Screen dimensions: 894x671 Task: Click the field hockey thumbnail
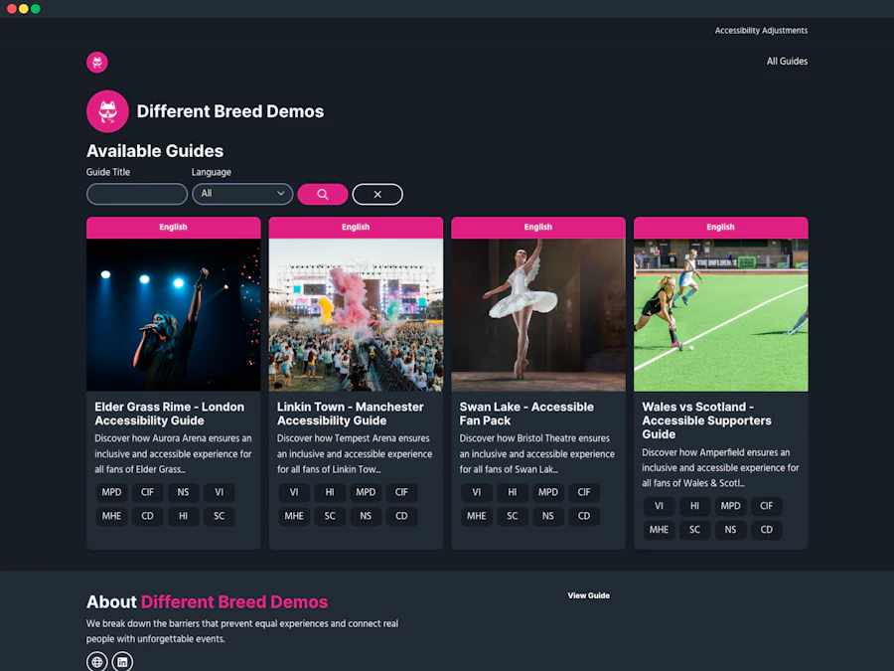coord(721,315)
